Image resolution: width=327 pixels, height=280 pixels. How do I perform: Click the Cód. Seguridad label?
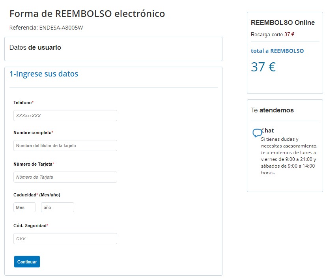31,226
